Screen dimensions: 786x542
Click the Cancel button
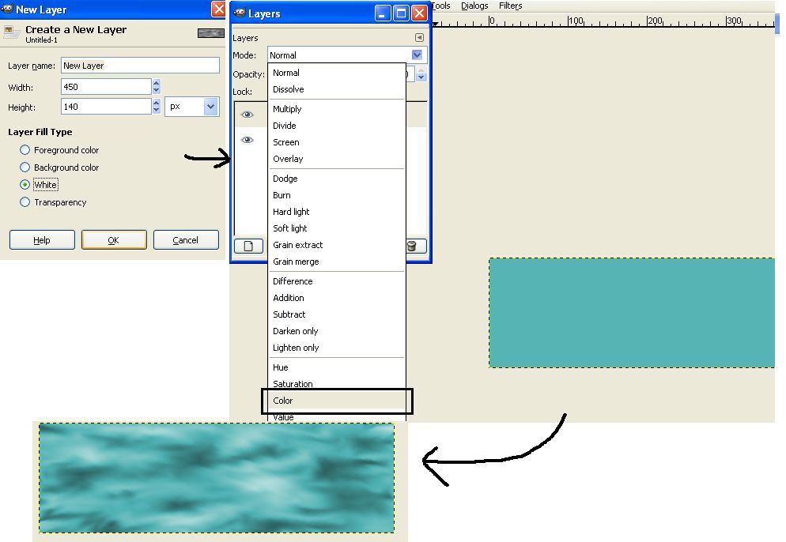pos(186,240)
